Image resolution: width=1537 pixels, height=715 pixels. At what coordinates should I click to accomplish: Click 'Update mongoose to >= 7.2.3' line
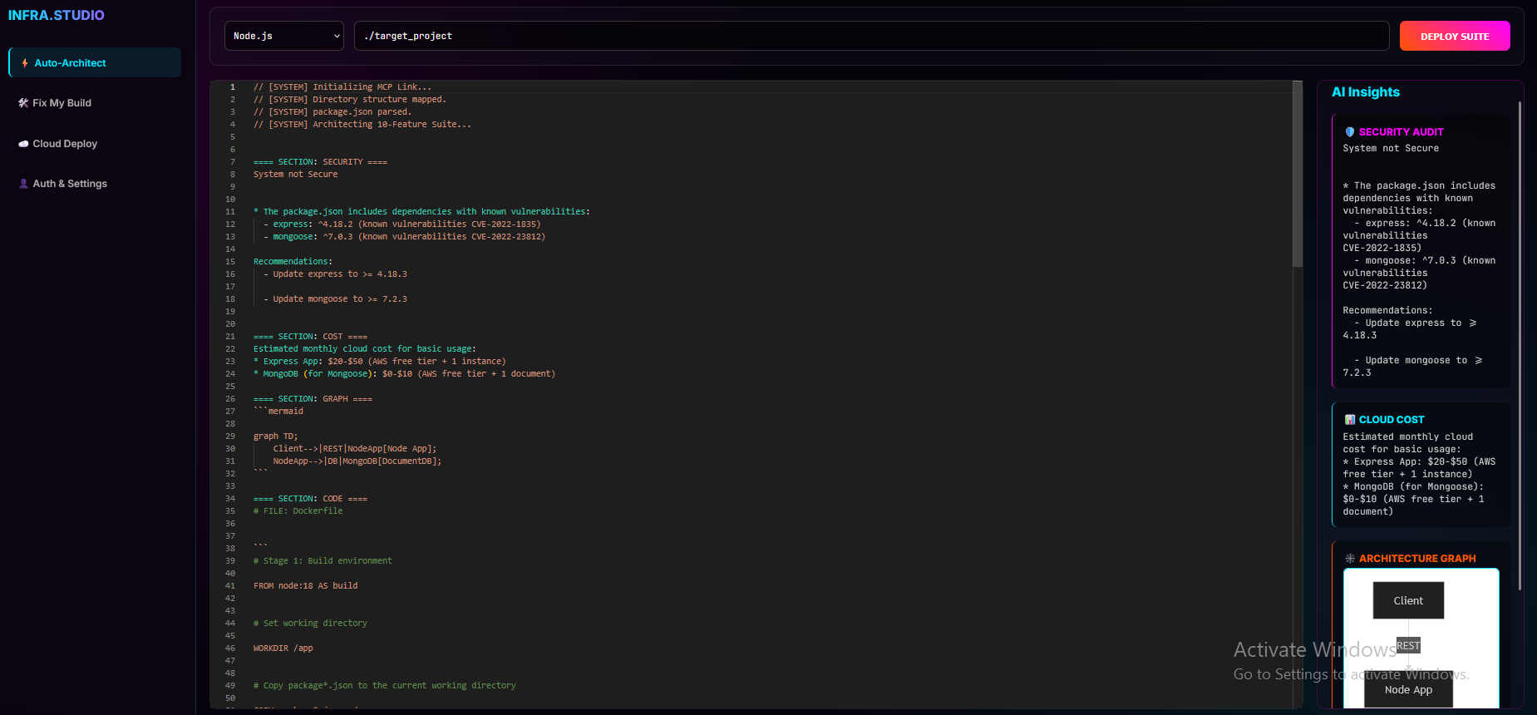pos(336,298)
